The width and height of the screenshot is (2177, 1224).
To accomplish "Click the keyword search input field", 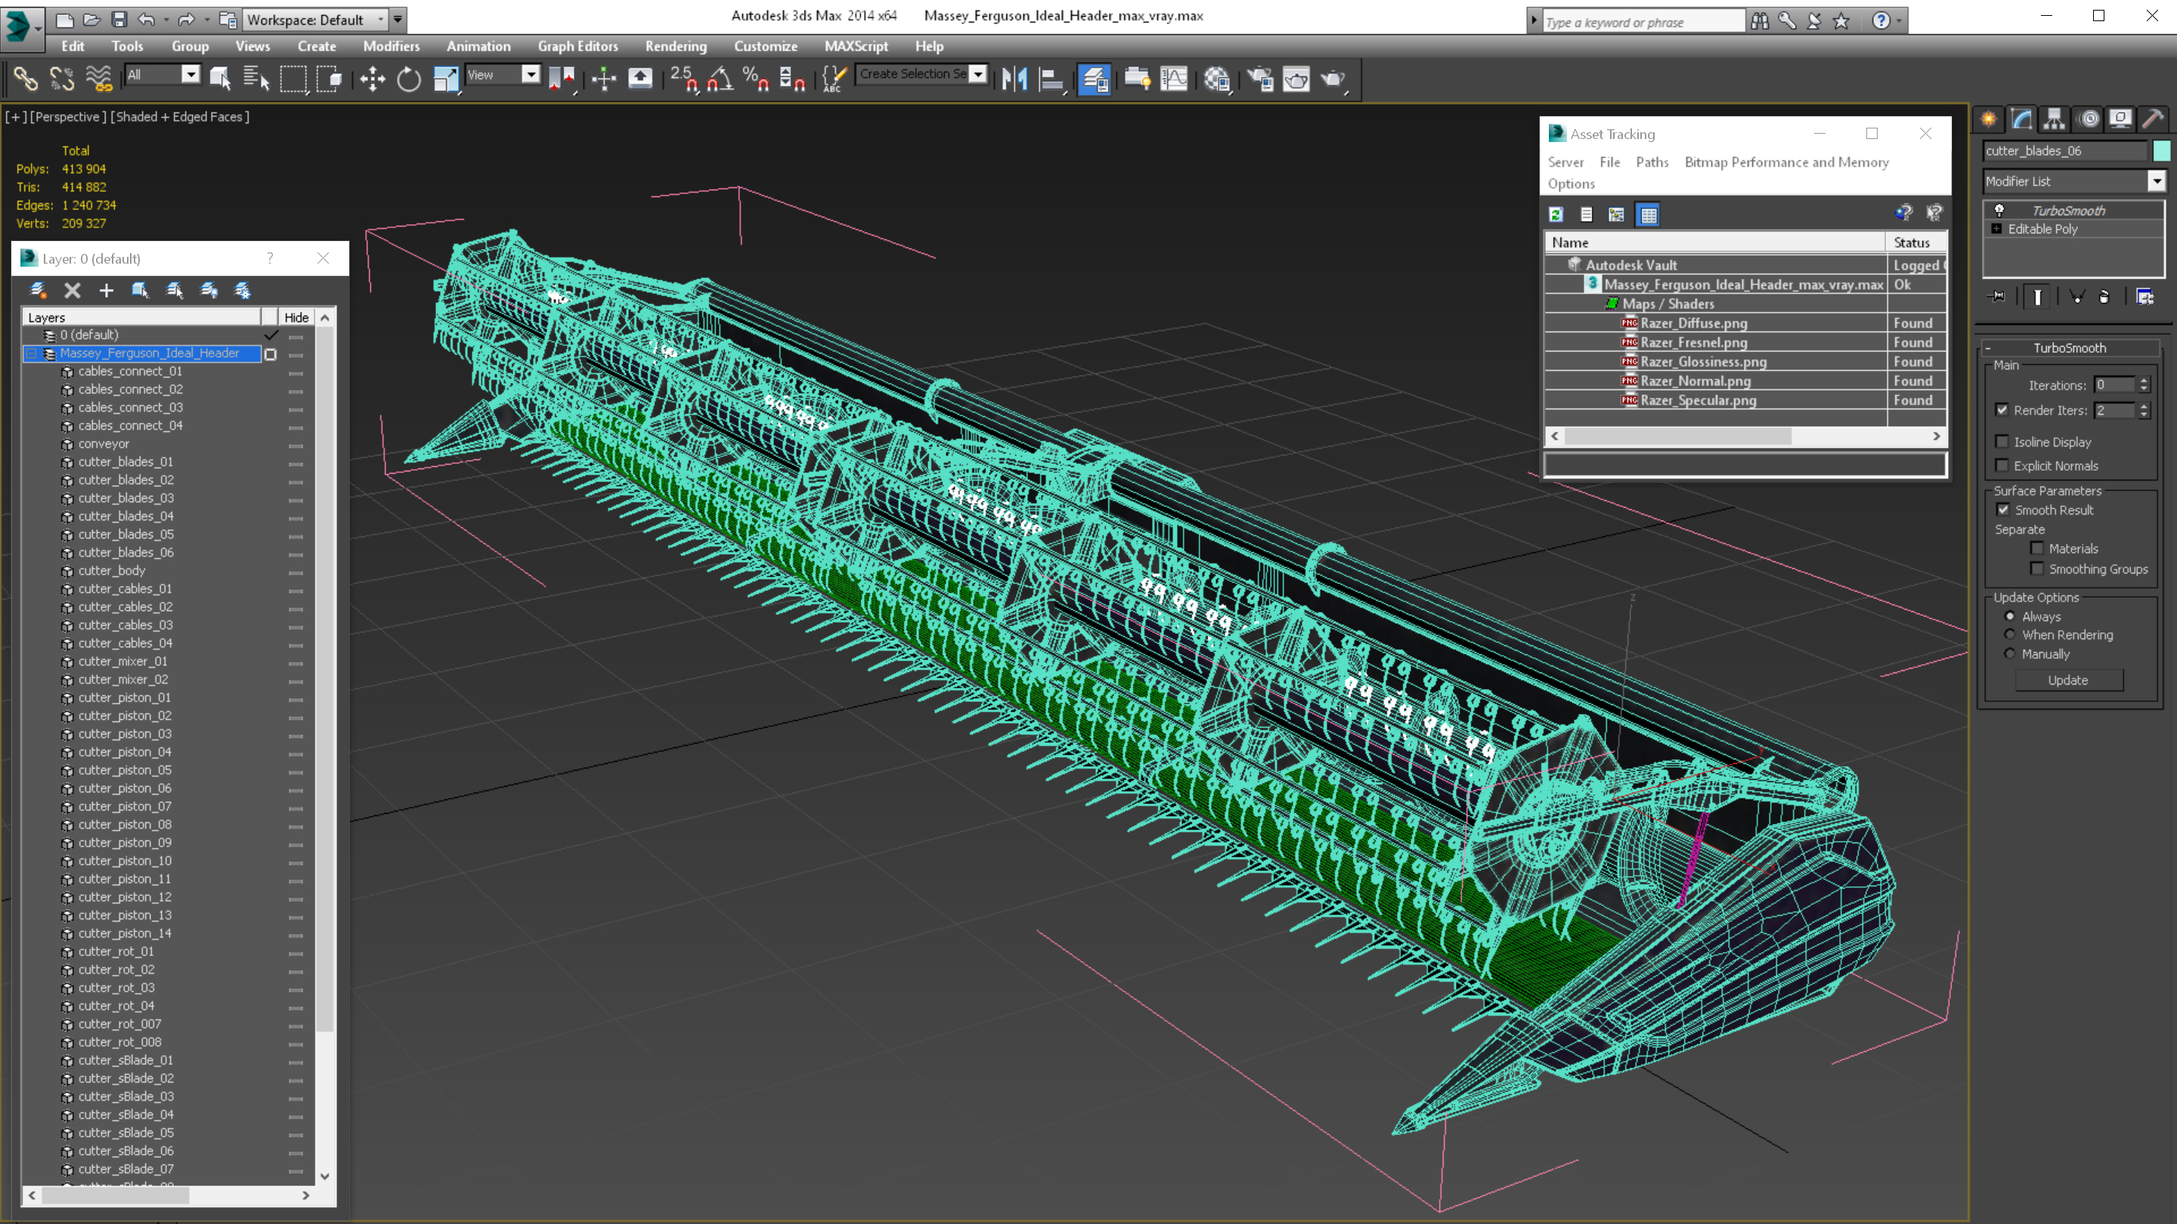I will pyautogui.click(x=1643, y=22).
